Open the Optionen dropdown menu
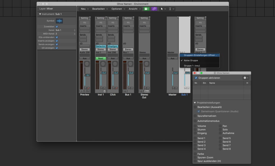The image size is (275, 166). click(118, 9)
